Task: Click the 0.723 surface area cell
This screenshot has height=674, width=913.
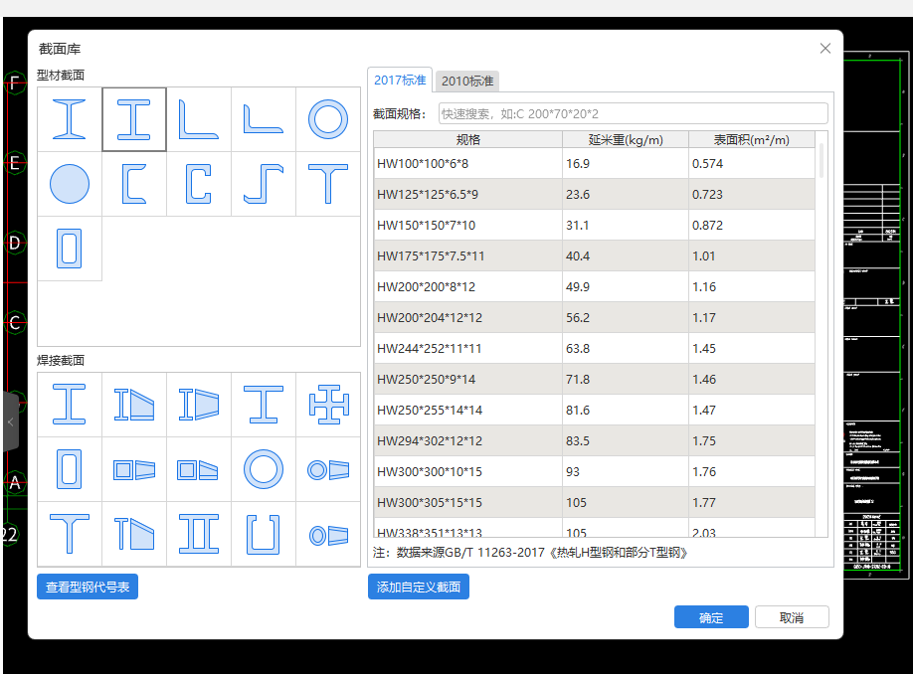Action: point(752,195)
